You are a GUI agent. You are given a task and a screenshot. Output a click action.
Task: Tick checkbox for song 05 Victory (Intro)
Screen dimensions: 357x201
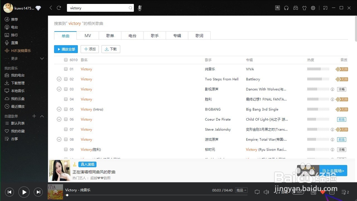click(66, 109)
